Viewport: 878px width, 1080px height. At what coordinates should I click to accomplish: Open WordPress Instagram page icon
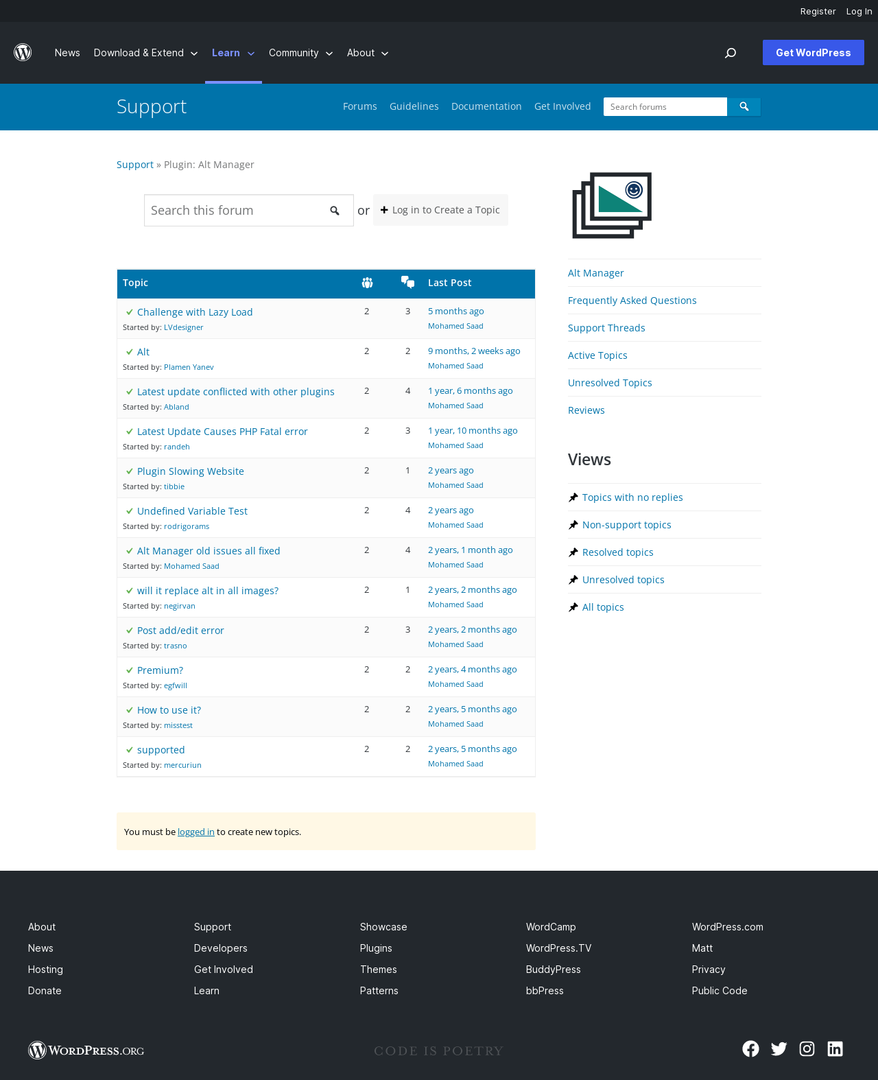pyautogui.click(x=807, y=1048)
